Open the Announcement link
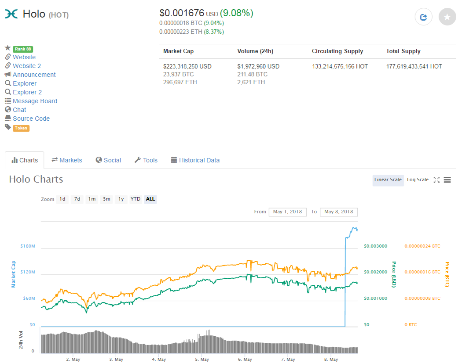The image size is (462, 363). pyautogui.click(x=34, y=75)
